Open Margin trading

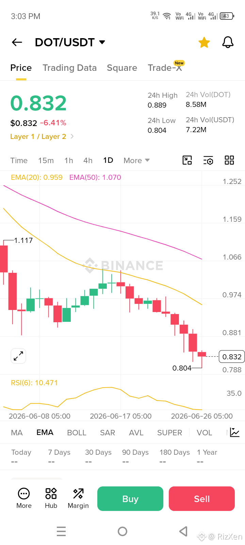78,498
